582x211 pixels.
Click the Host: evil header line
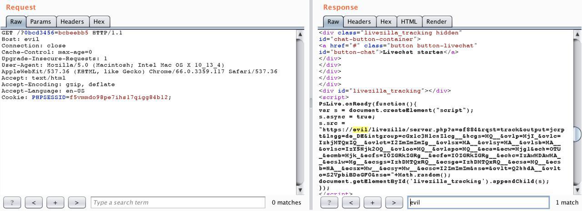(20, 39)
